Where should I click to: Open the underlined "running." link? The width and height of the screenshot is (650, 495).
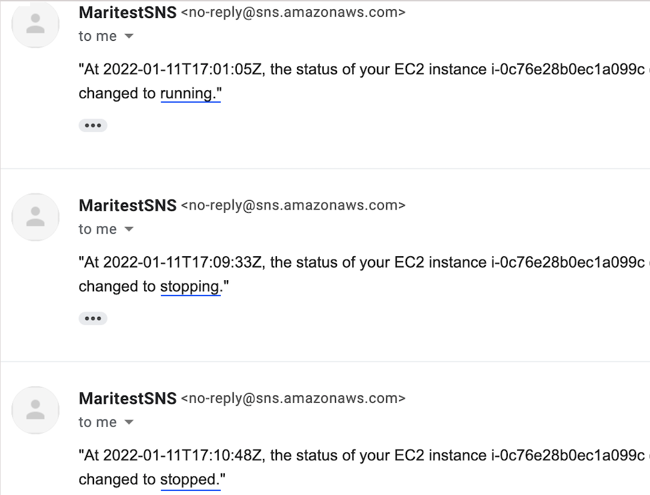pos(190,94)
